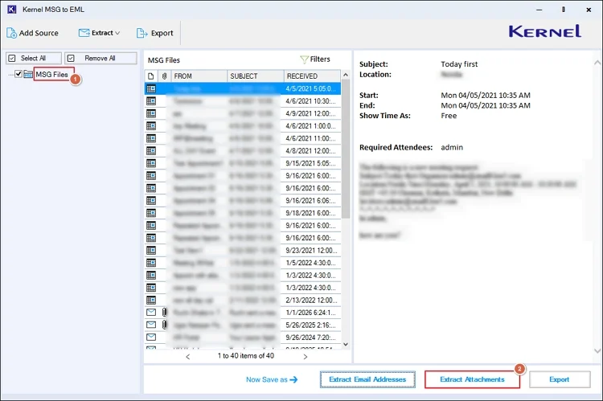Click paperclip icon on 5/26/2025 row
Image resolution: width=603 pixels, height=401 pixels.
pos(164,325)
